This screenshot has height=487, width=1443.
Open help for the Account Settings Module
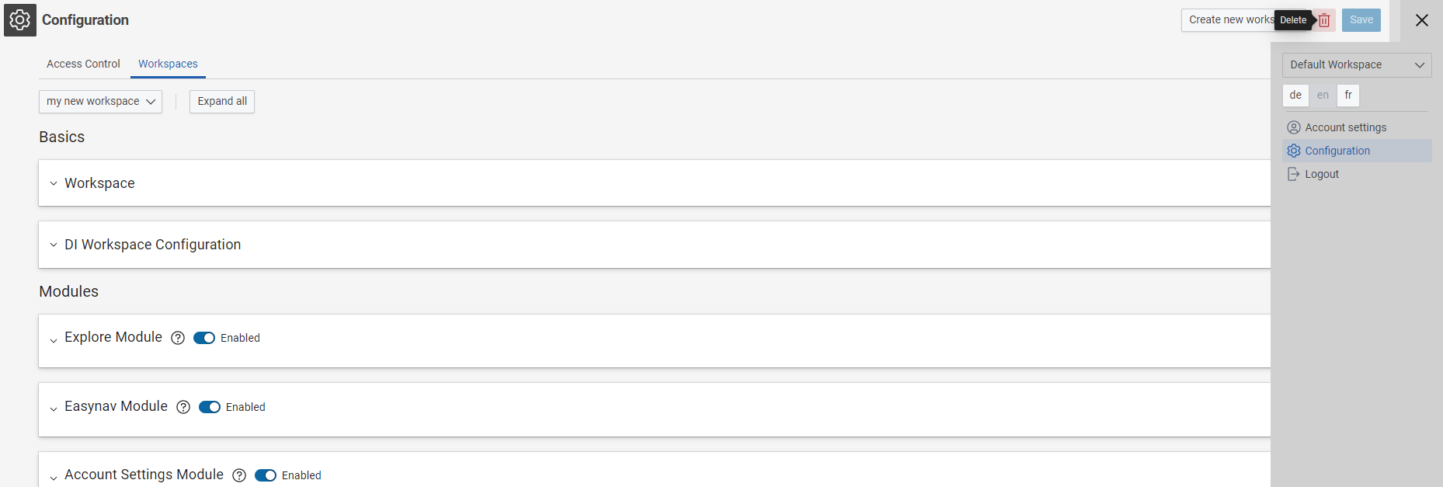(x=238, y=475)
